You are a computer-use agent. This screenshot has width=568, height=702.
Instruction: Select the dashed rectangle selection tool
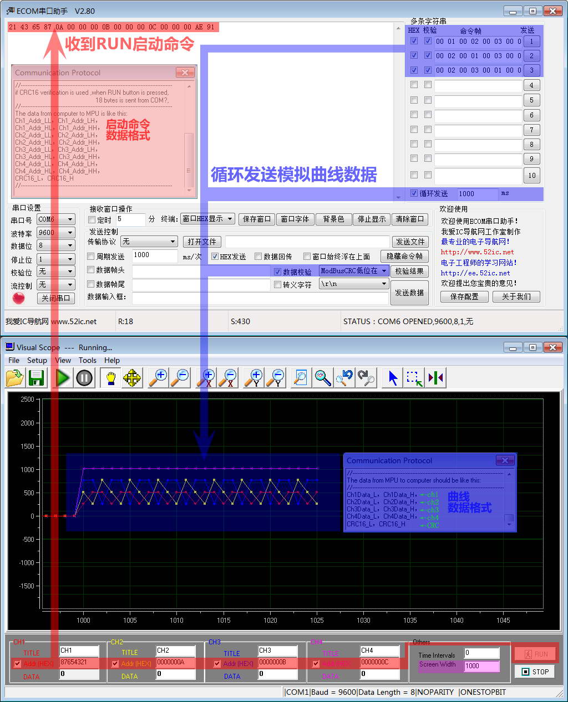coord(414,378)
